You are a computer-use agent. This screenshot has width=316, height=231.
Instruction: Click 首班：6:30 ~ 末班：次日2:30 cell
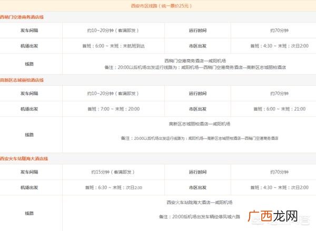point(113,187)
